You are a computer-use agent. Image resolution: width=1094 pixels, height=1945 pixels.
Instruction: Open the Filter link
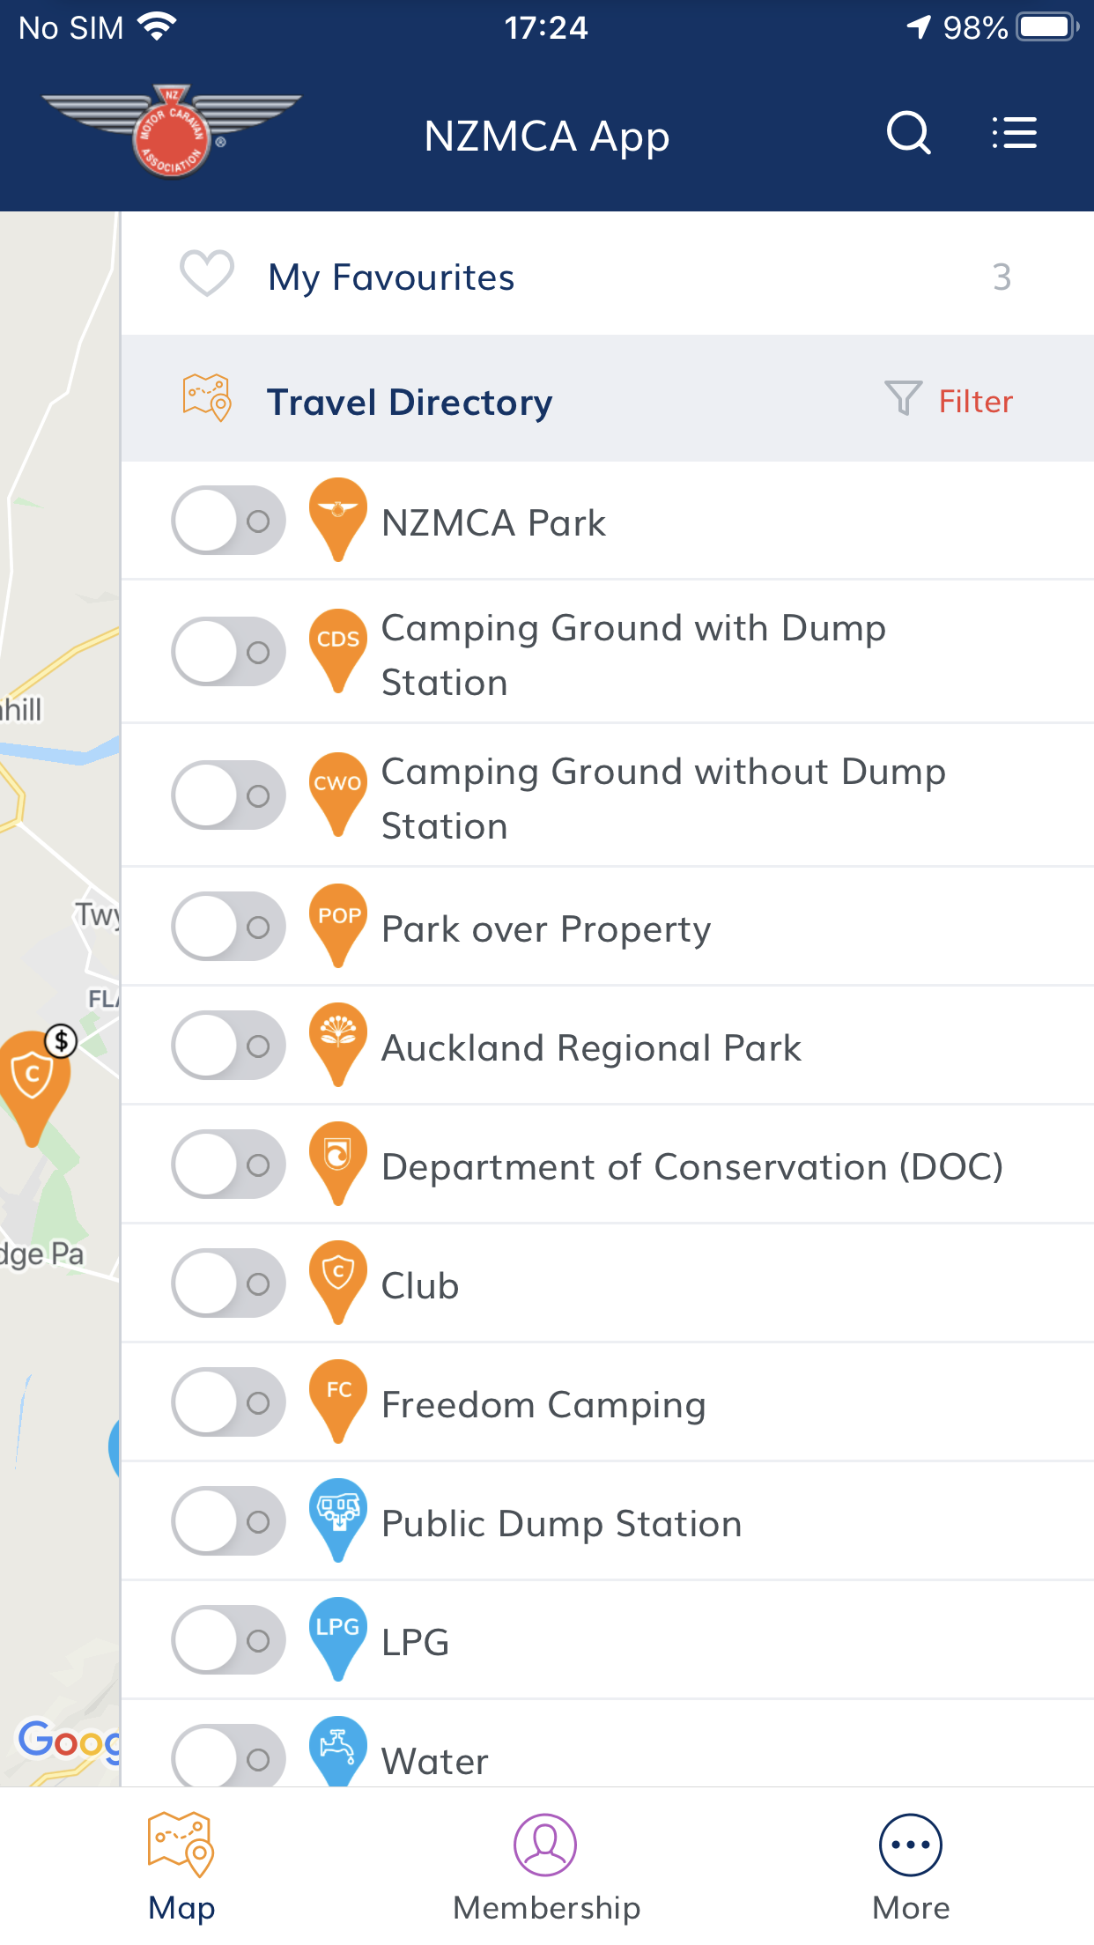[x=976, y=402]
